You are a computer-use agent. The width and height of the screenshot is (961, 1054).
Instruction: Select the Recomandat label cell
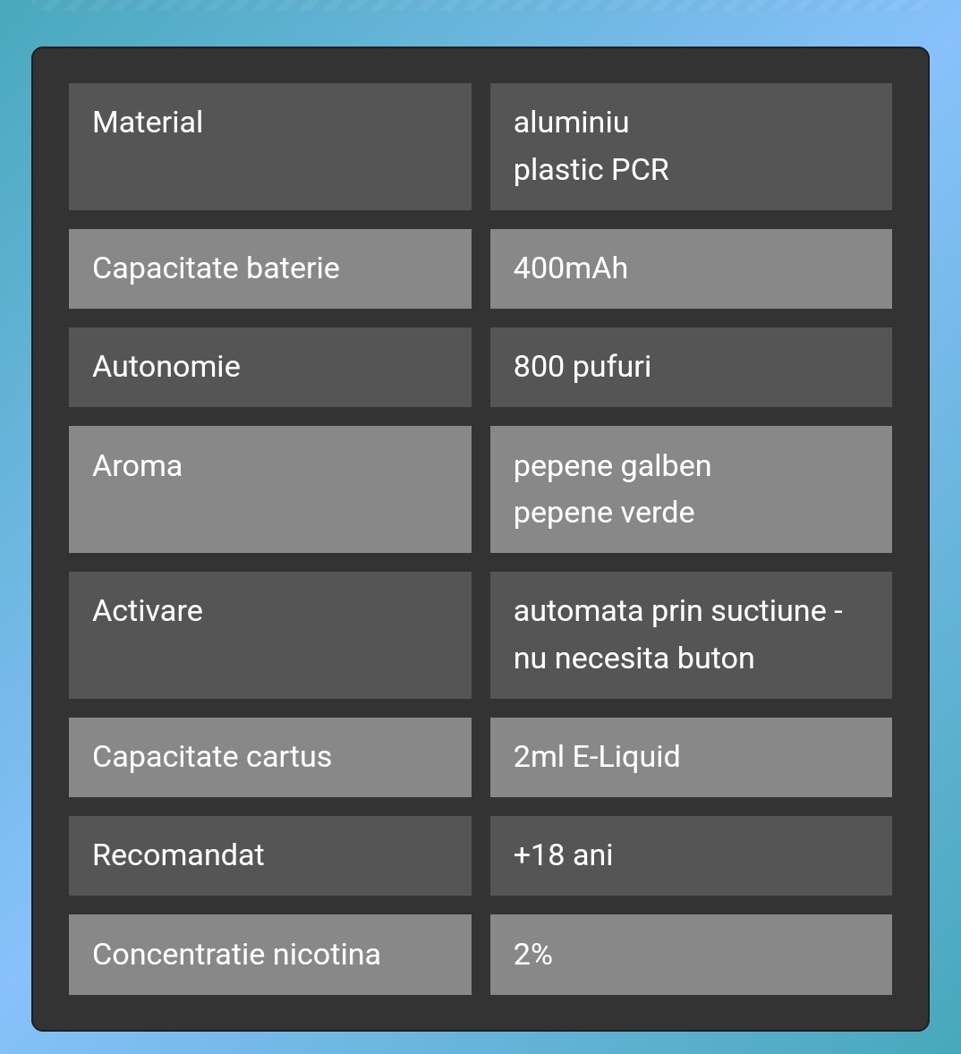click(x=269, y=855)
